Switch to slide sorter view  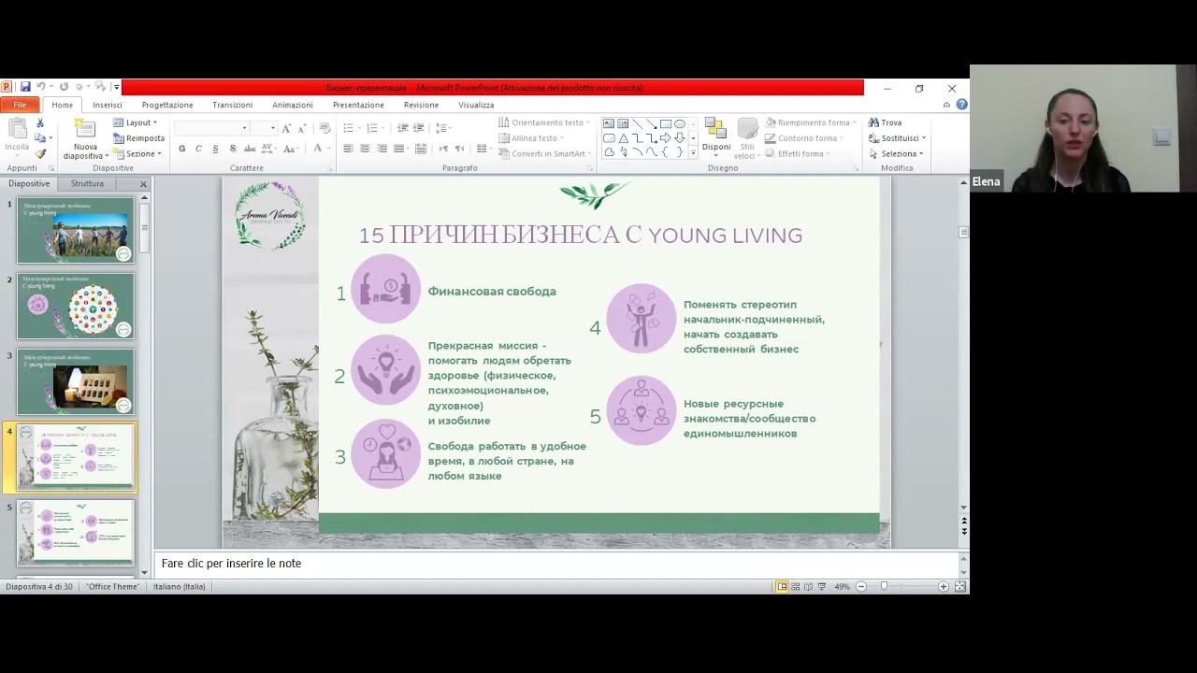tap(796, 586)
